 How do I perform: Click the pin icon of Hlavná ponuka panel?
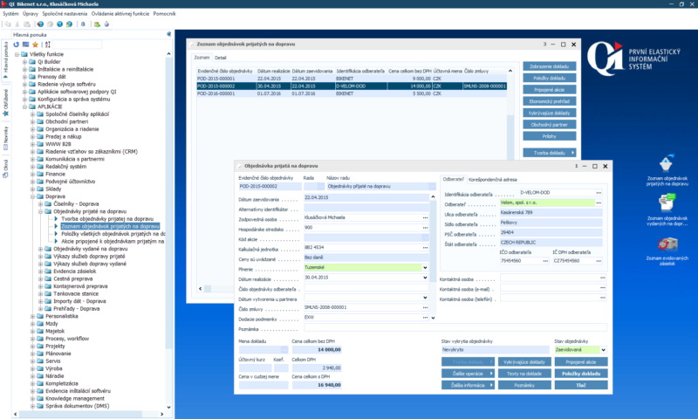coord(168,34)
